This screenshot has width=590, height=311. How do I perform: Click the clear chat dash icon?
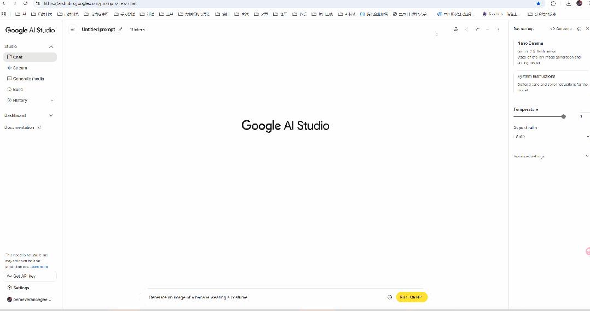[488, 30]
